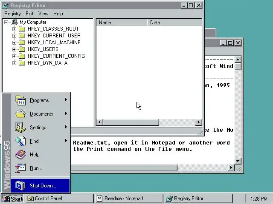Switch to Readme - Notepad taskbar button
The width and height of the screenshot is (273, 204).
click(129, 198)
